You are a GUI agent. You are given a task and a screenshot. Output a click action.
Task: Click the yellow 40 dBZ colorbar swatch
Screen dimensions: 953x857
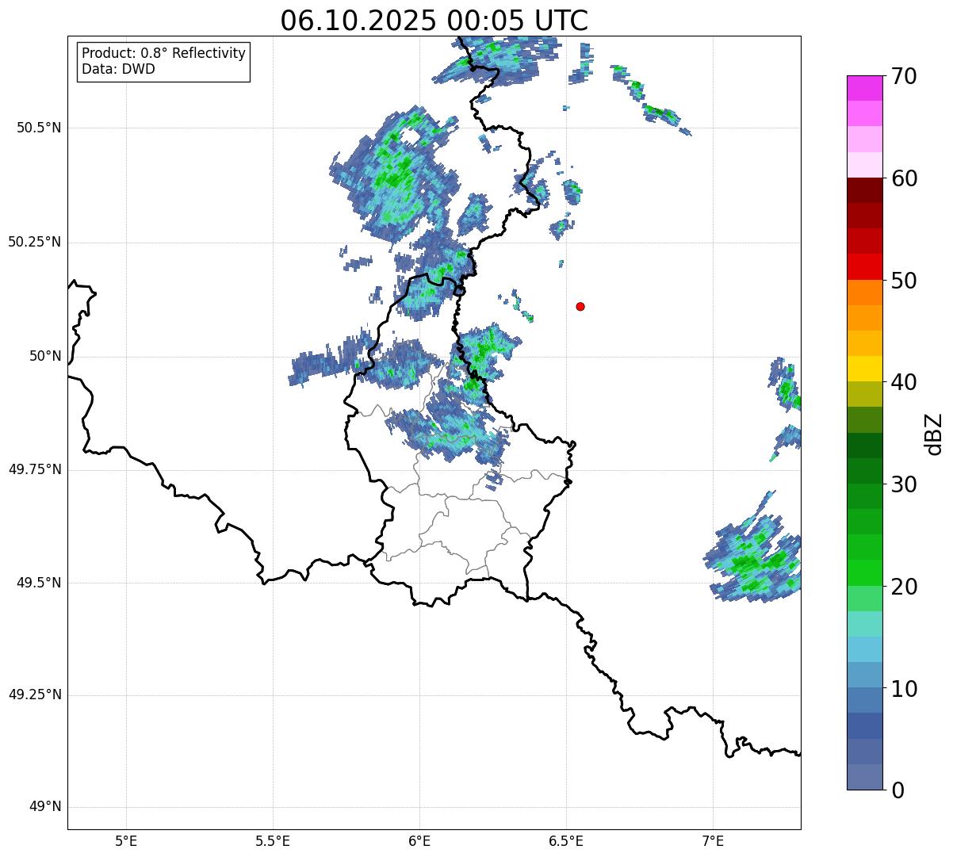pyautogui.click(x=864, y=369)
